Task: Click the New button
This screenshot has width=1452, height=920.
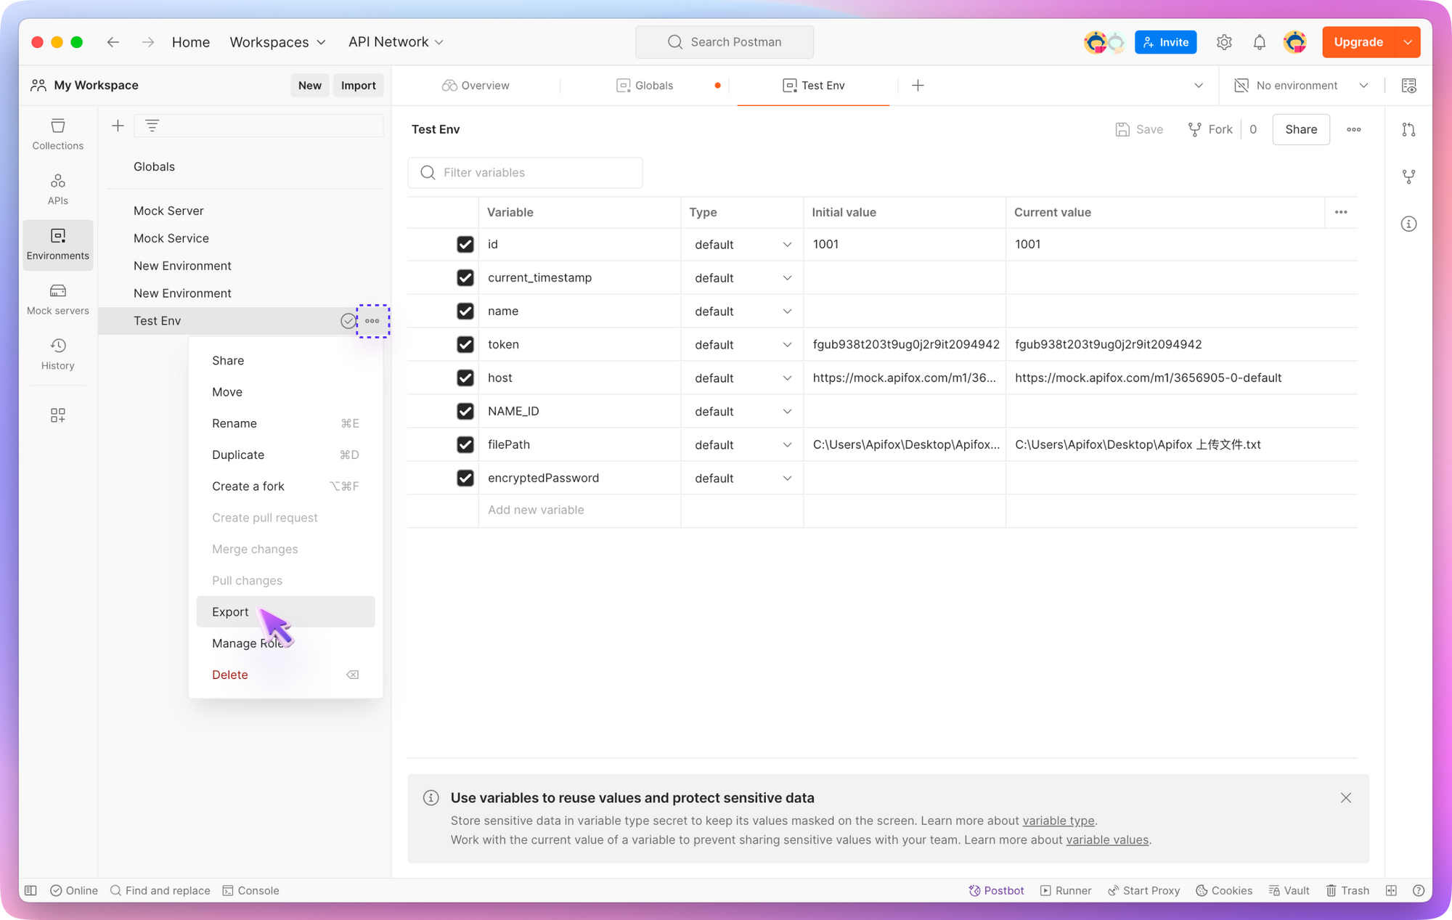Action: pos(309,86)
